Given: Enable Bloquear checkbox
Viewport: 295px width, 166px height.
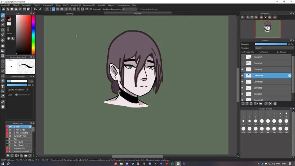Looking at the screenshot, I should (x=278, y=52).
